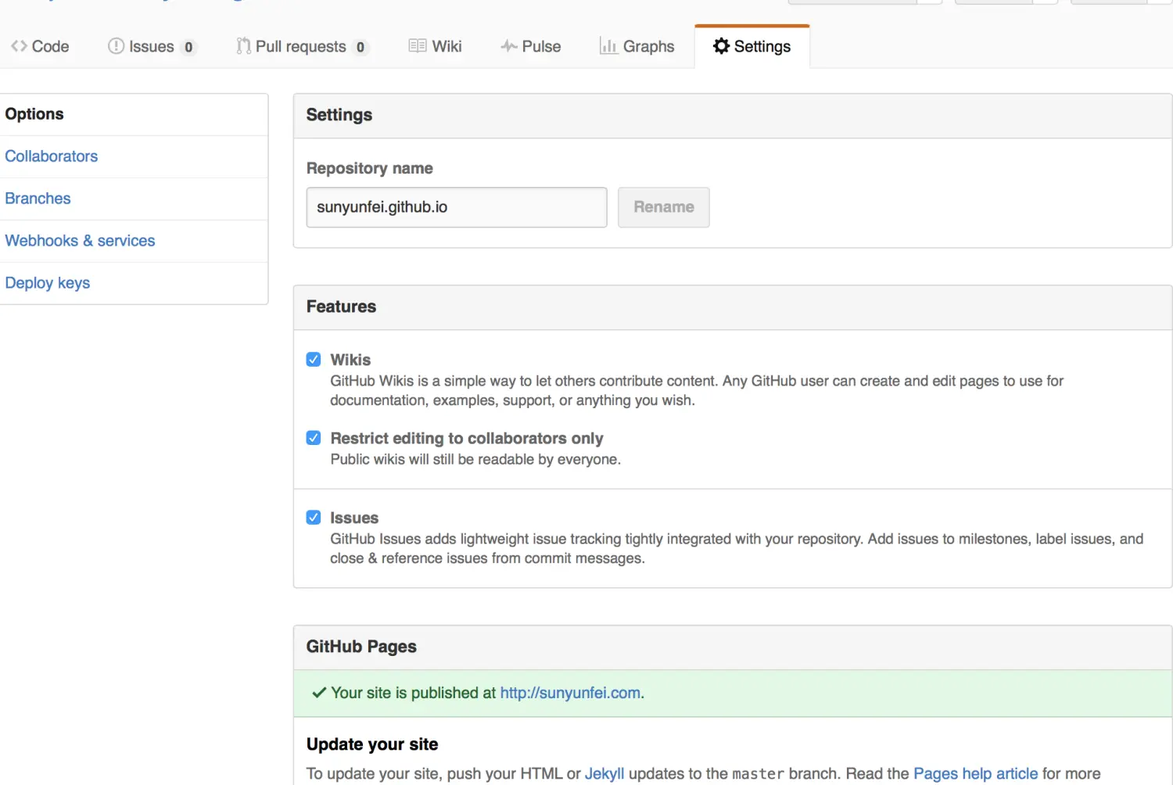Viewport: 1173px width, 785px height.
Task: Click the Features section heading
Action: click(341, 306)
